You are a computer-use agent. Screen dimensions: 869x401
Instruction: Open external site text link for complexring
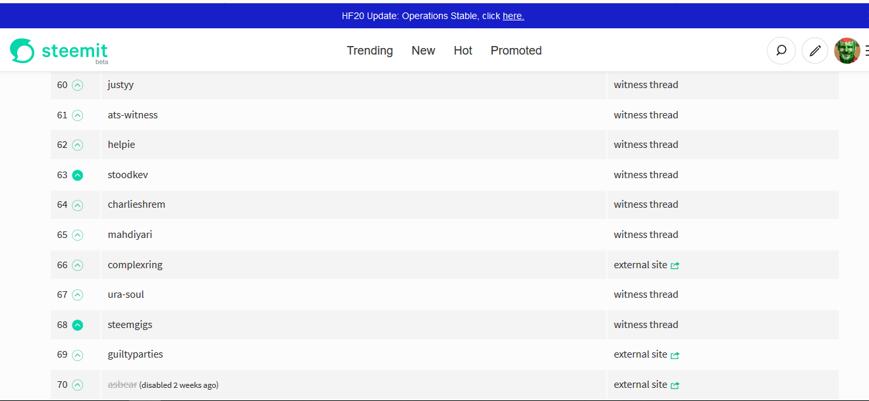point(640,265)
